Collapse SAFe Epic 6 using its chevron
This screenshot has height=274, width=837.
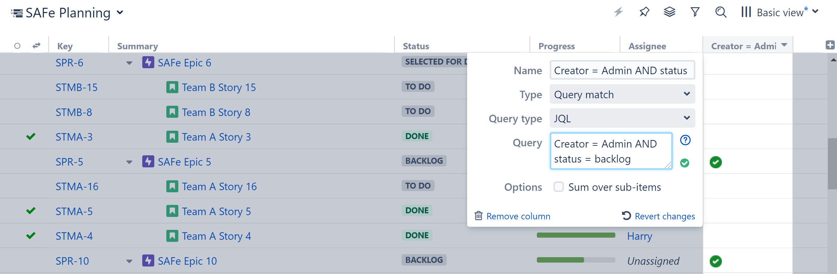129,63
